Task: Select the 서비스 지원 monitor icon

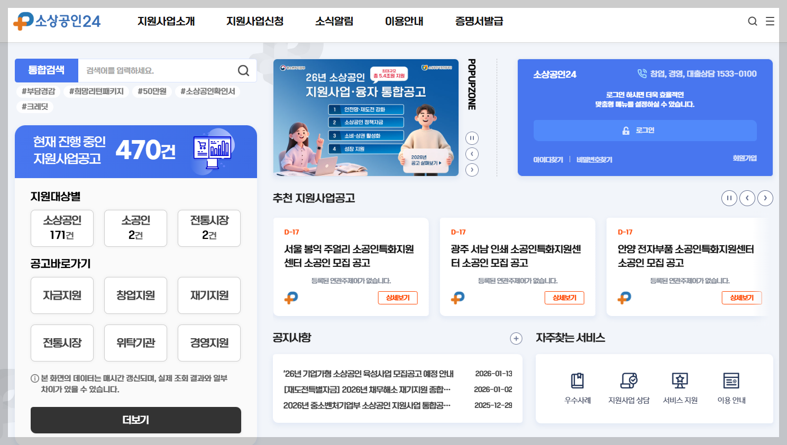Action: pyautogui.click(x=680, y=380)
